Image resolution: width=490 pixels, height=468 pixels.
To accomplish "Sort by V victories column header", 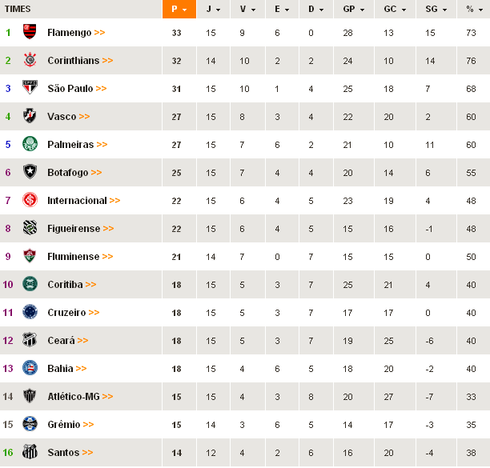I will [247, 9].
